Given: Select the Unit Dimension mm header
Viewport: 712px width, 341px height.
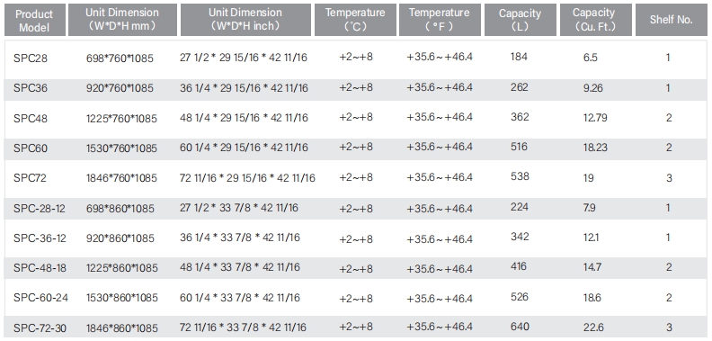Looking at the screenshot, I should 122,20.
